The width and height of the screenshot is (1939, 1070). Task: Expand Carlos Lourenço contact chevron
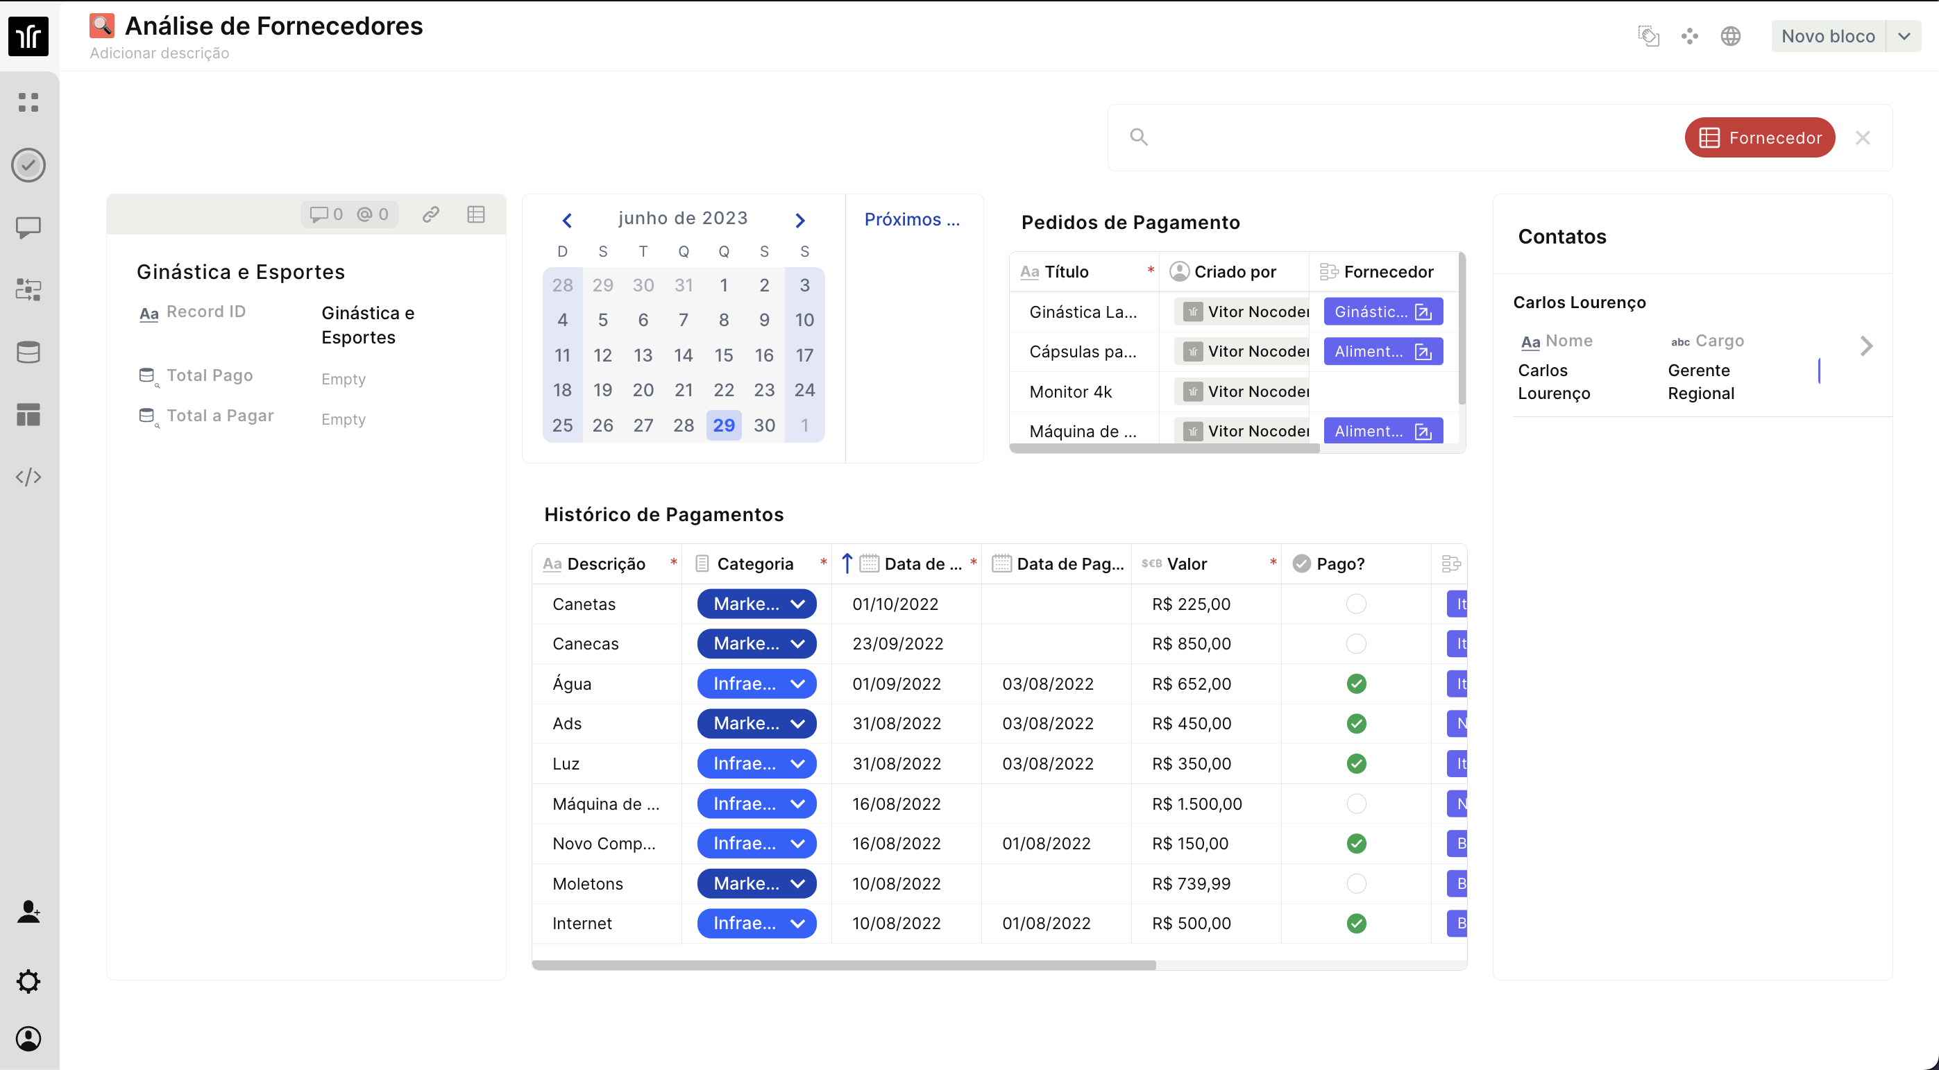(1866, 346)
